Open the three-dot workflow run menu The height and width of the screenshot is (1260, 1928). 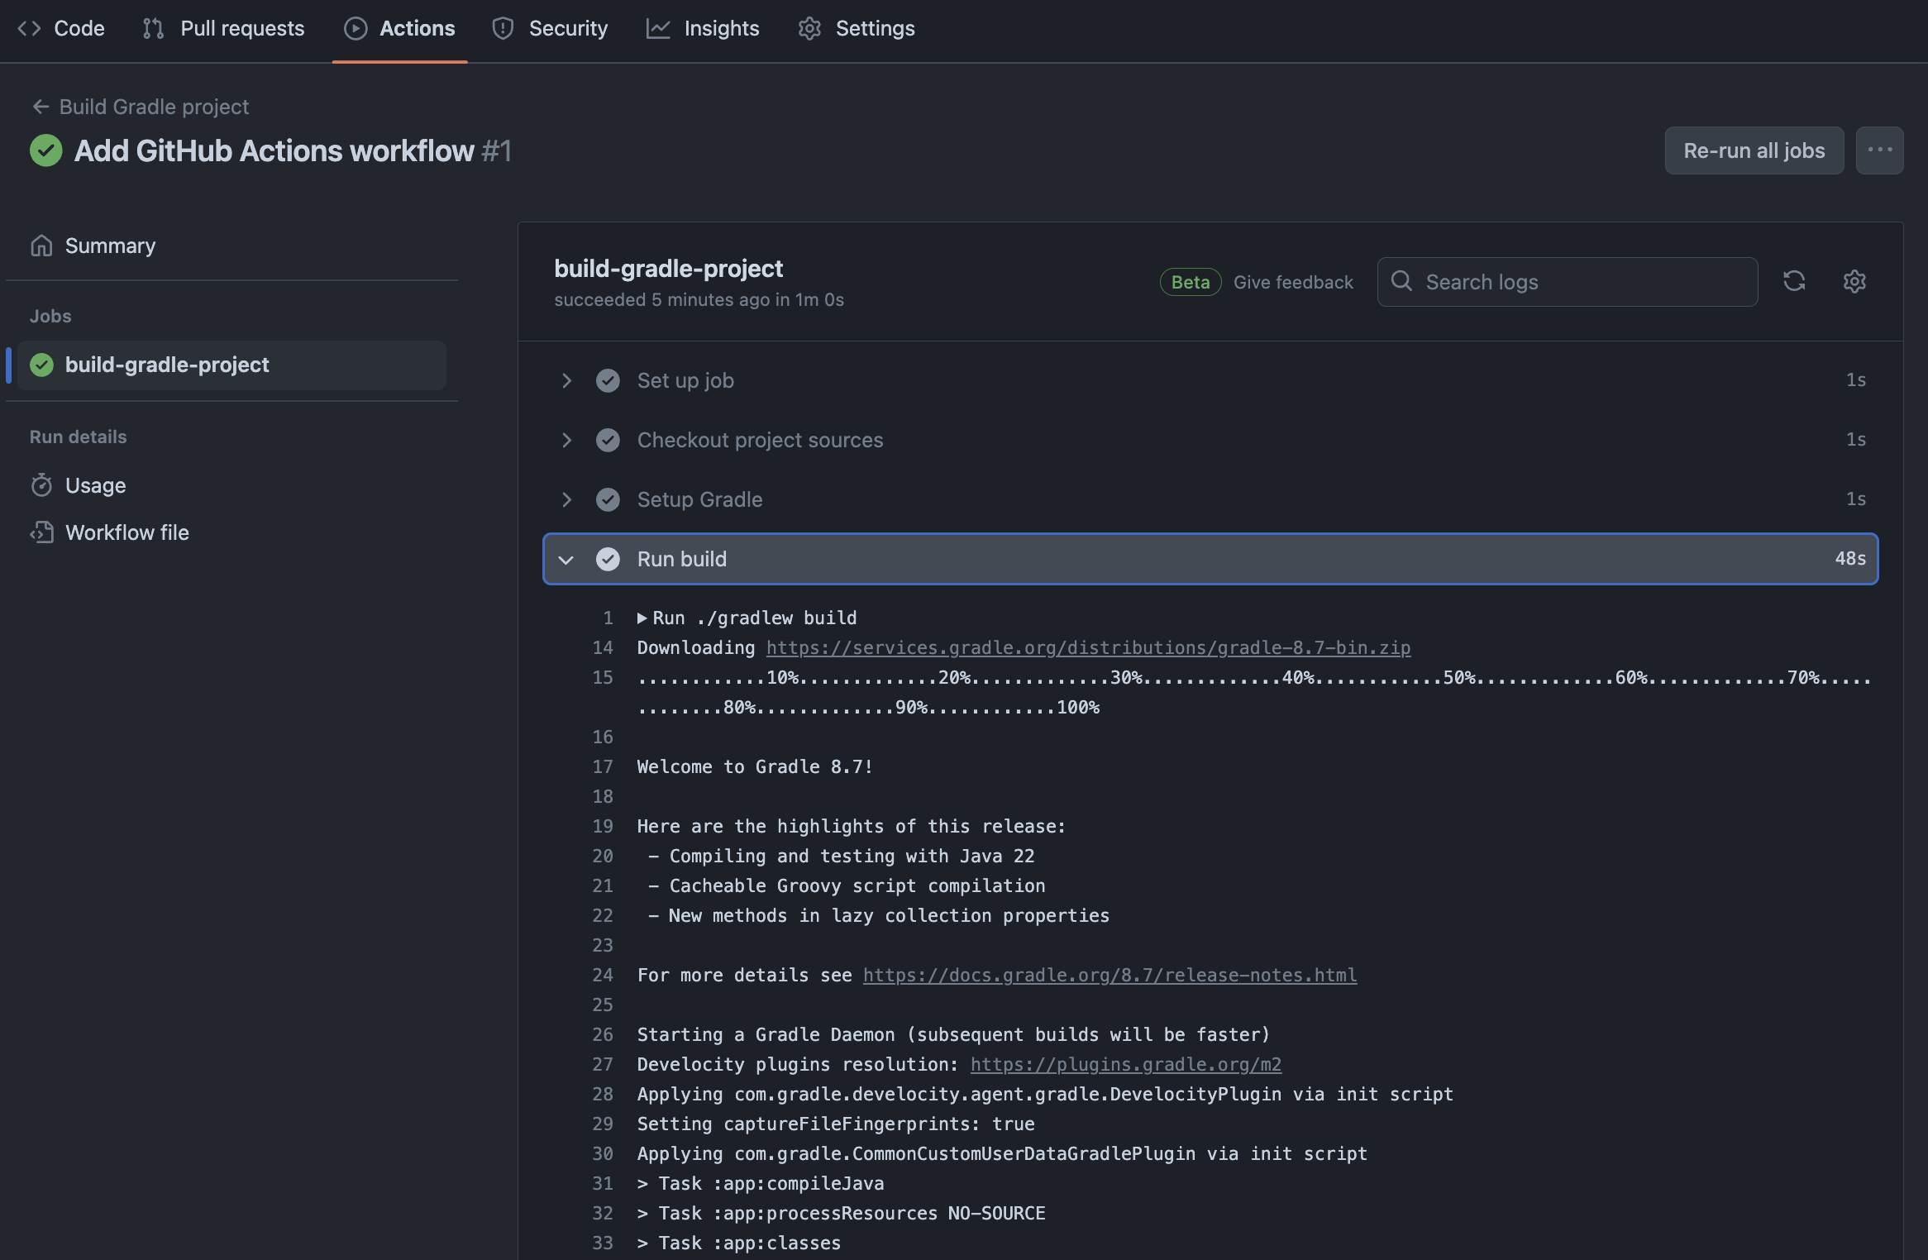coord(1879,150)
